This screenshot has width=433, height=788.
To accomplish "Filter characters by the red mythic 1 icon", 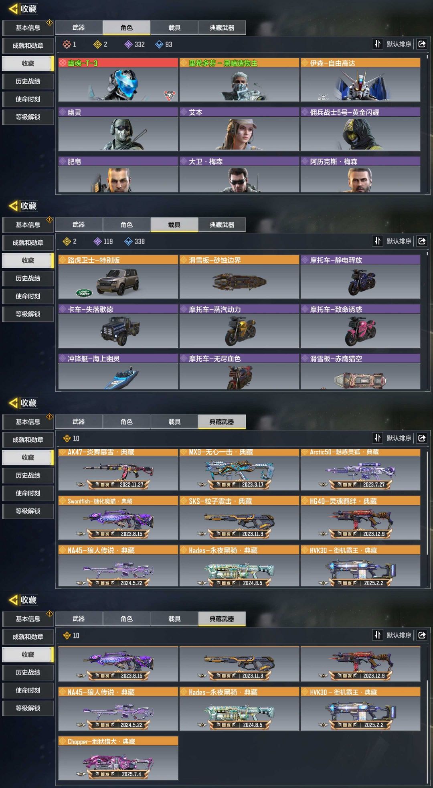I will coord(67,45).
